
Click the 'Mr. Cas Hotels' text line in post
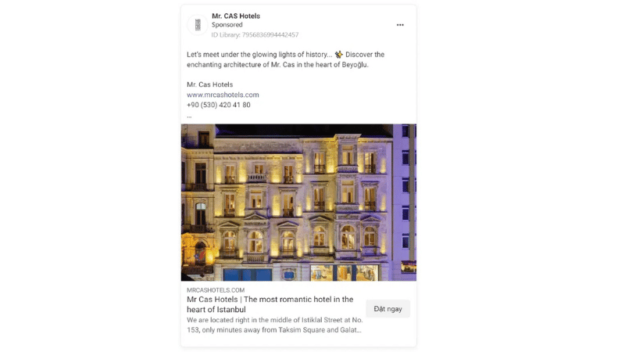coord(209,84)
